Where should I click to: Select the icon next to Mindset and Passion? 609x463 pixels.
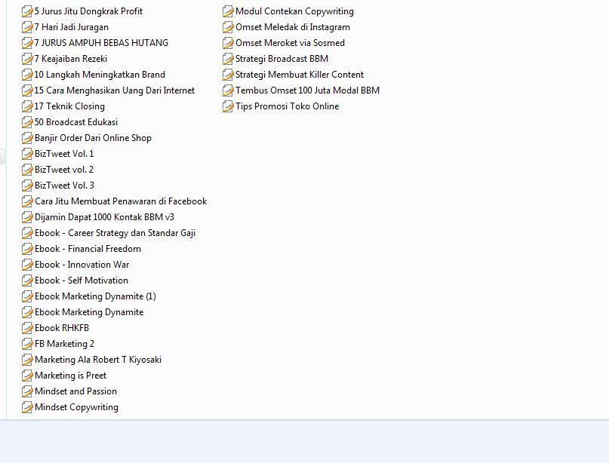[27, 391]
